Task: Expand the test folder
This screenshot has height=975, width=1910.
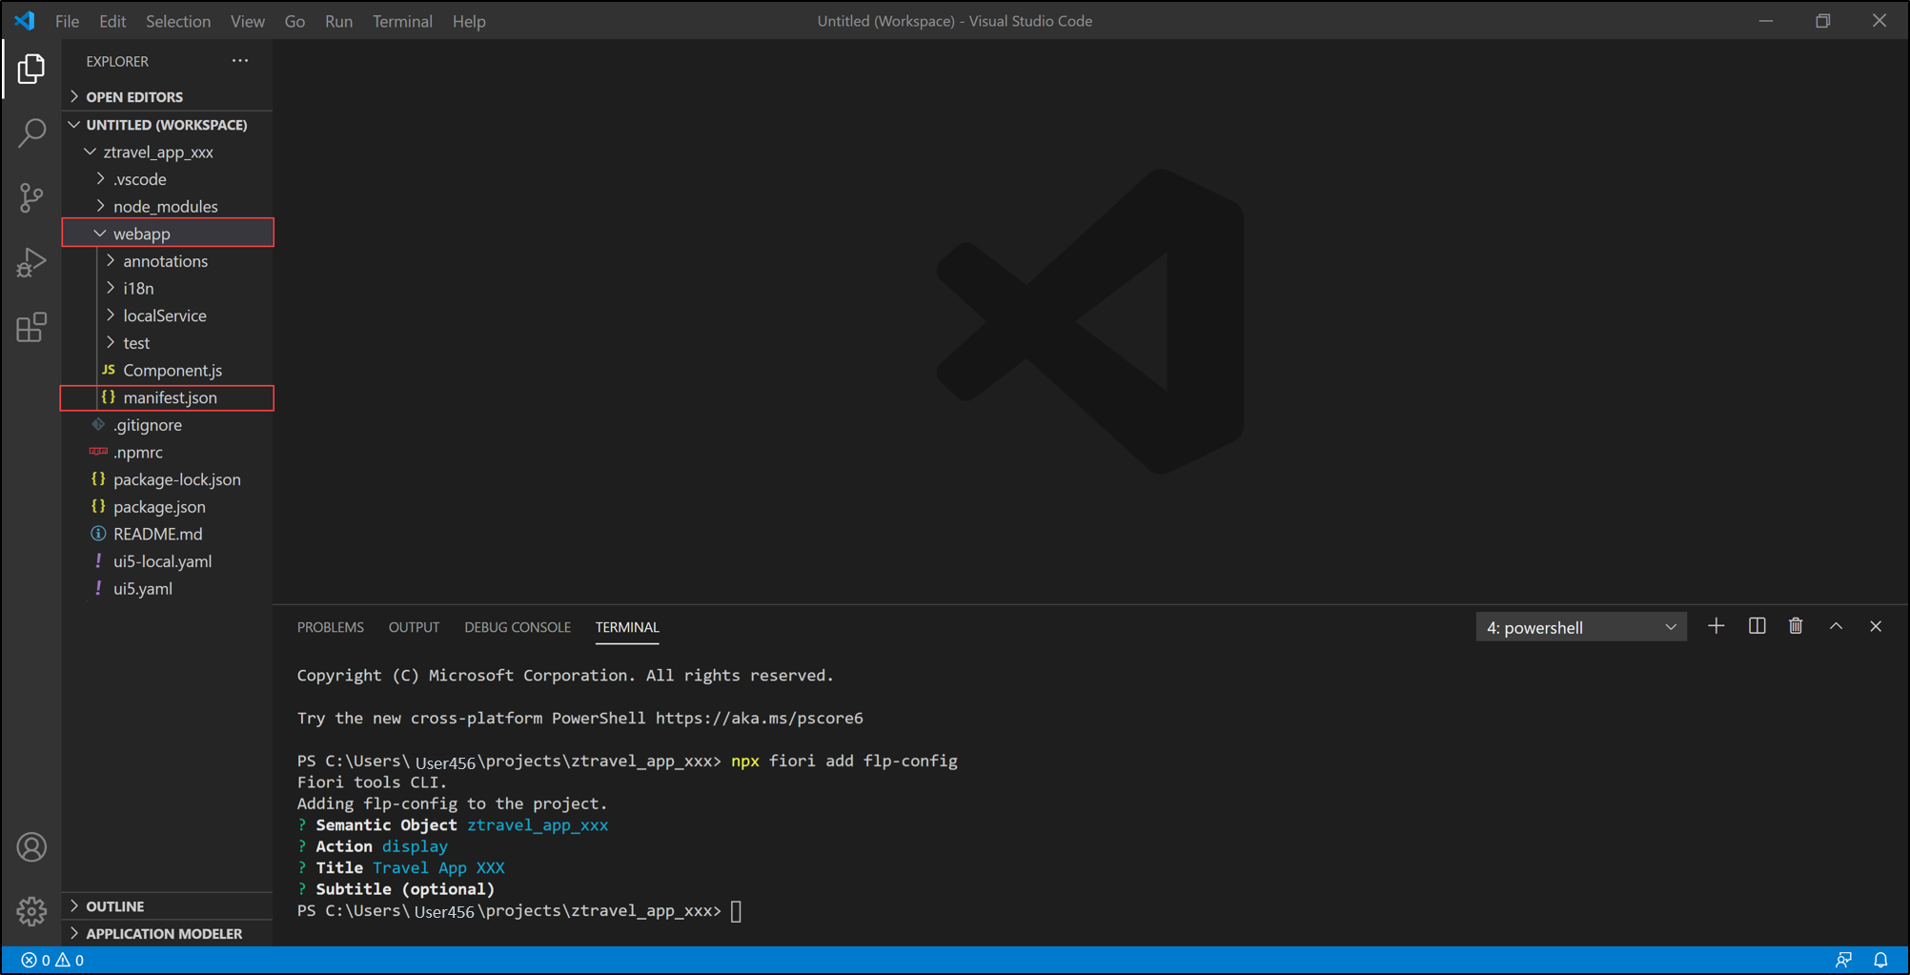Action: click(x=167, y=343)
